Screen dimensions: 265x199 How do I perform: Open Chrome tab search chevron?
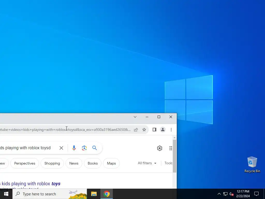(x=135, y=117)
